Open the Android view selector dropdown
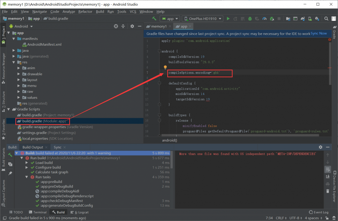Image resolution: width=338 pixels, height=221 pixels. 21,26
